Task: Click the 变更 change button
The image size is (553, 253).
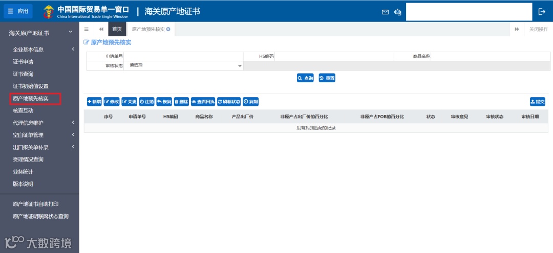Action: (130, 102)
